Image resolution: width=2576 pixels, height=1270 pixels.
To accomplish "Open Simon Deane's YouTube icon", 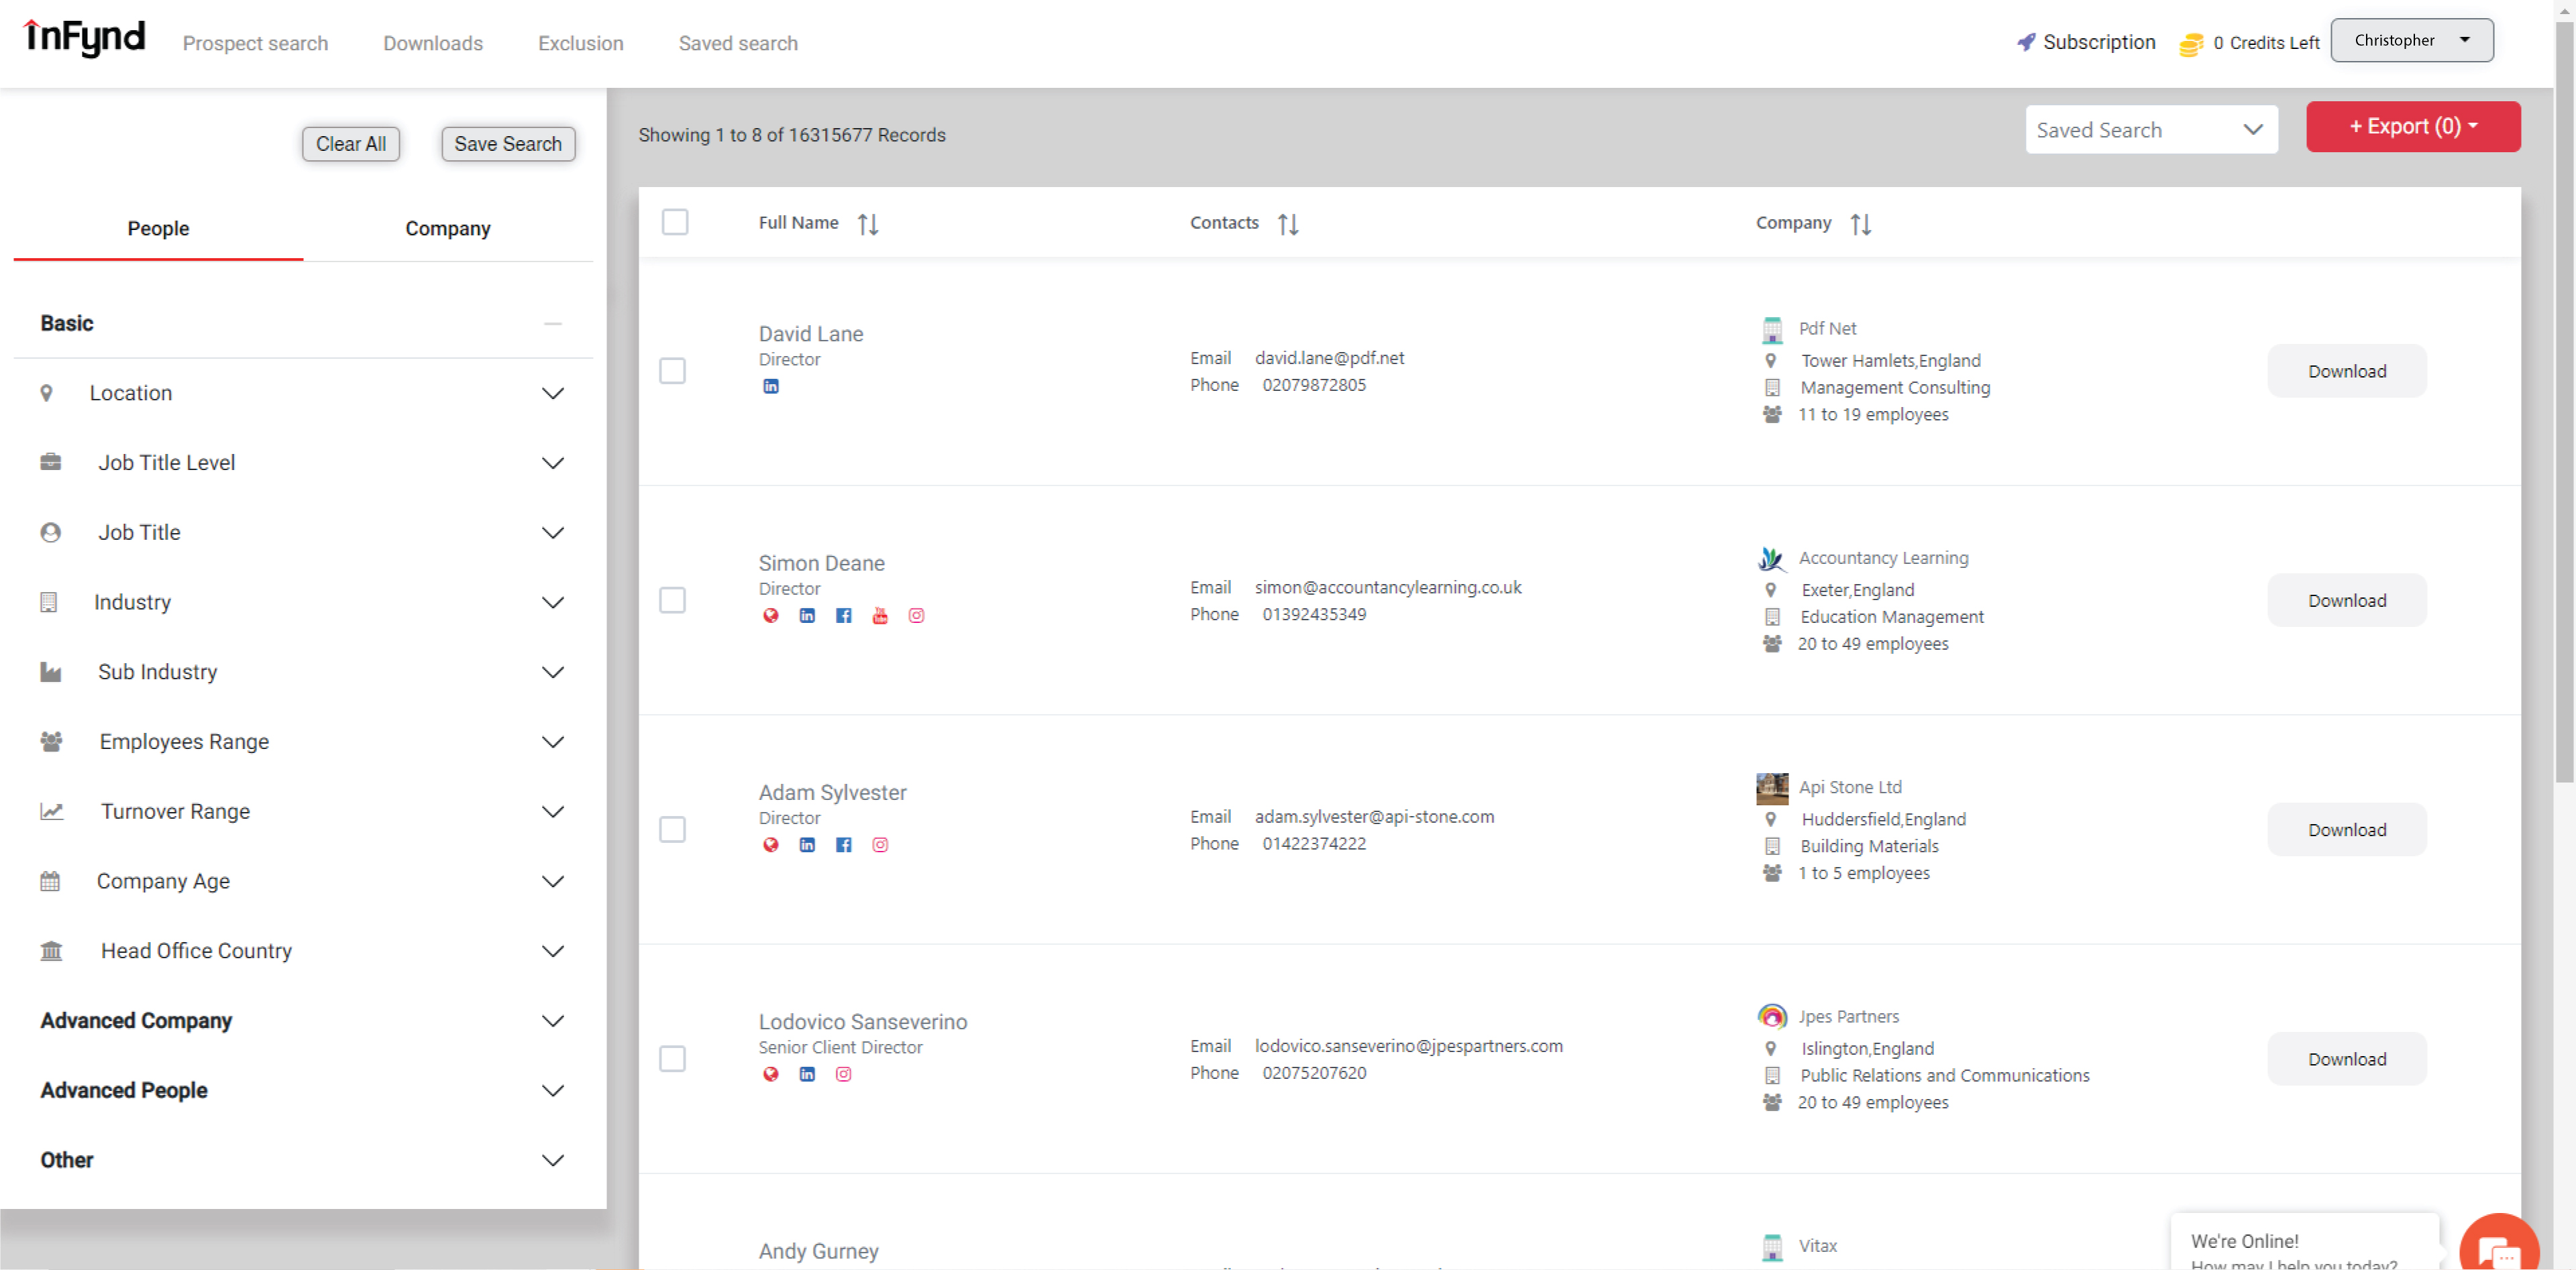I will pos(880,616).
